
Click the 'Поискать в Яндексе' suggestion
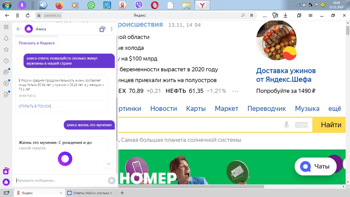[37, 43]
